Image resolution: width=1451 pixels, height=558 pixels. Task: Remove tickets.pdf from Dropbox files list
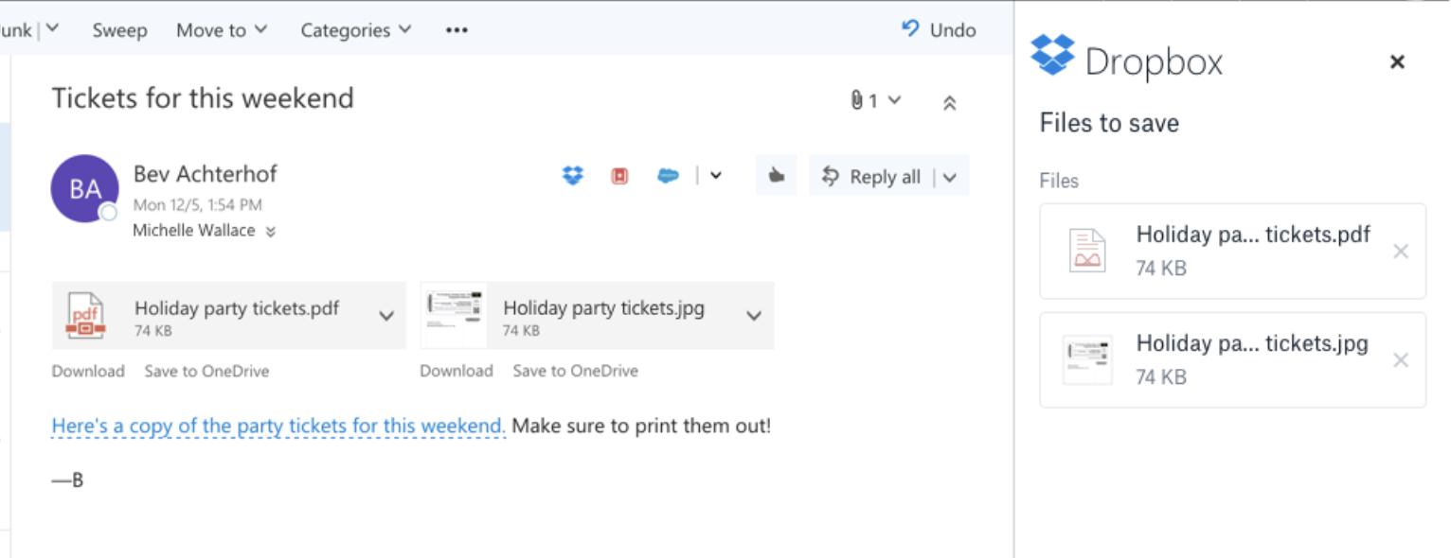[1401, 252]
